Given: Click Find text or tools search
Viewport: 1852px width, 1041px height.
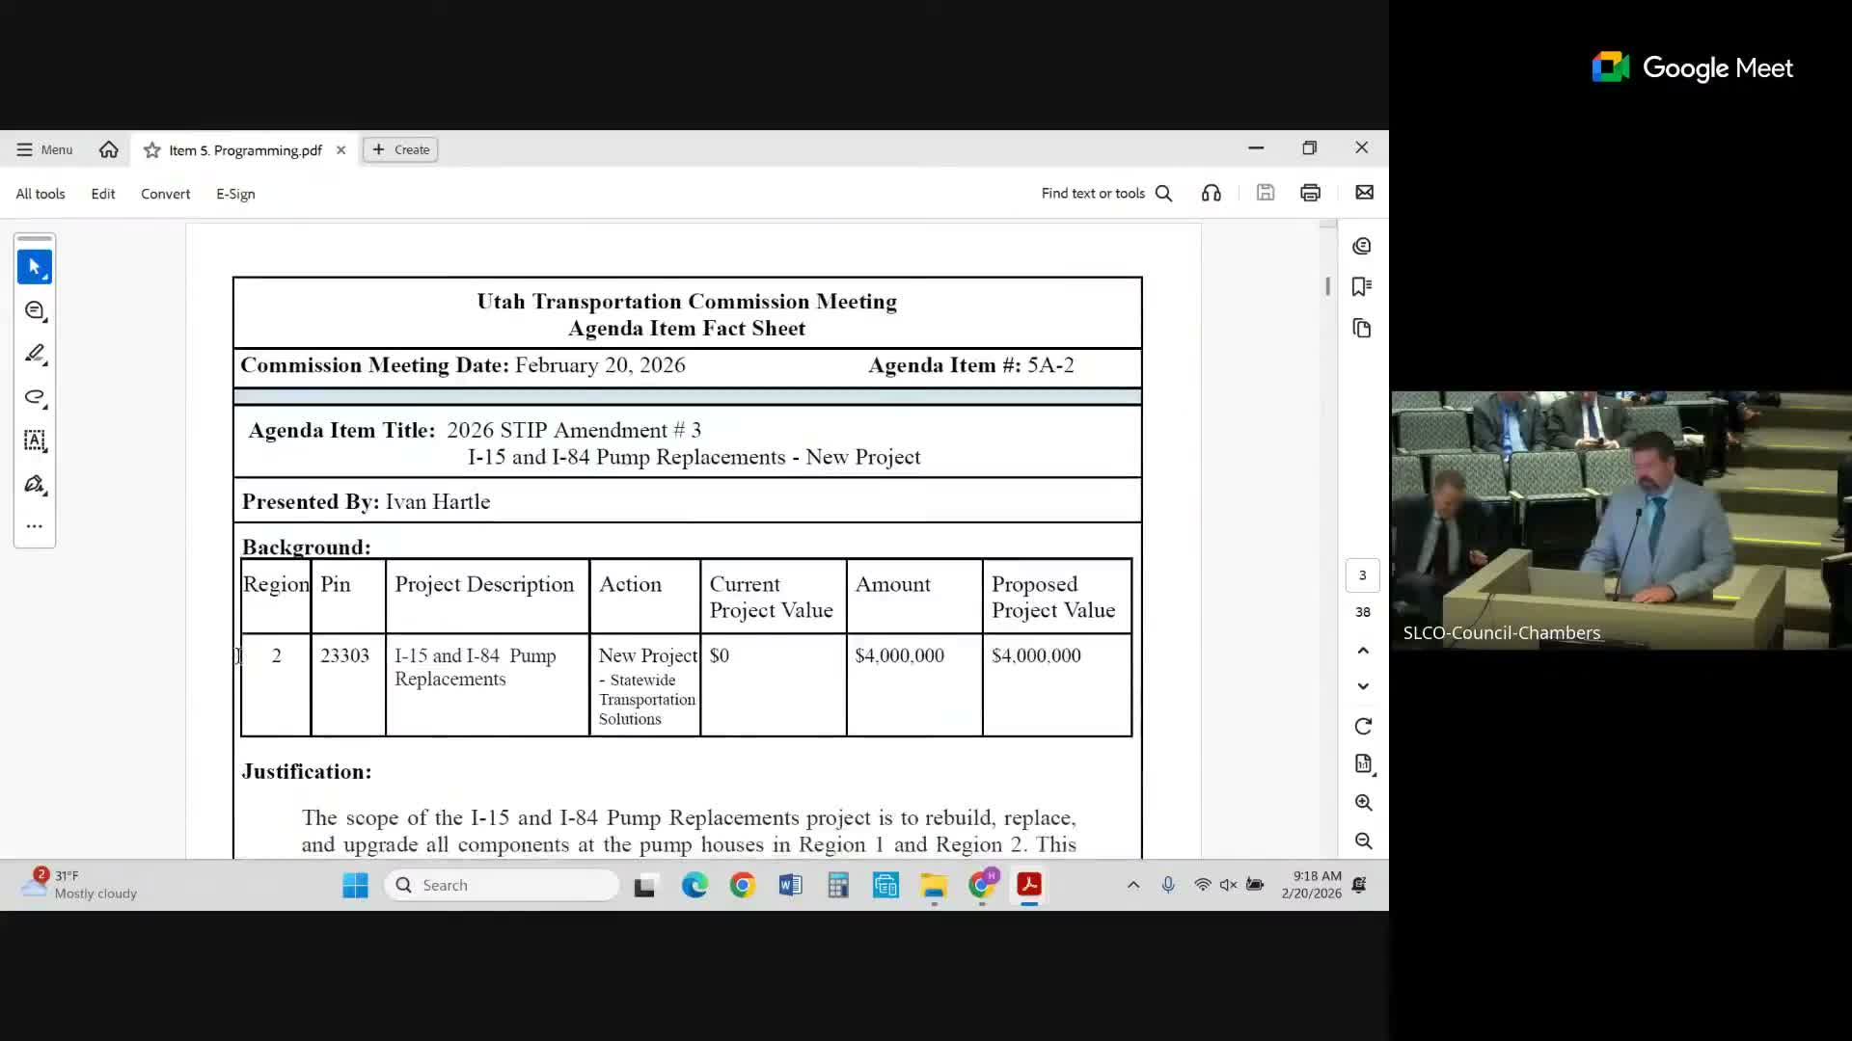Looking at the screenshot, I should click(1106, 193).
